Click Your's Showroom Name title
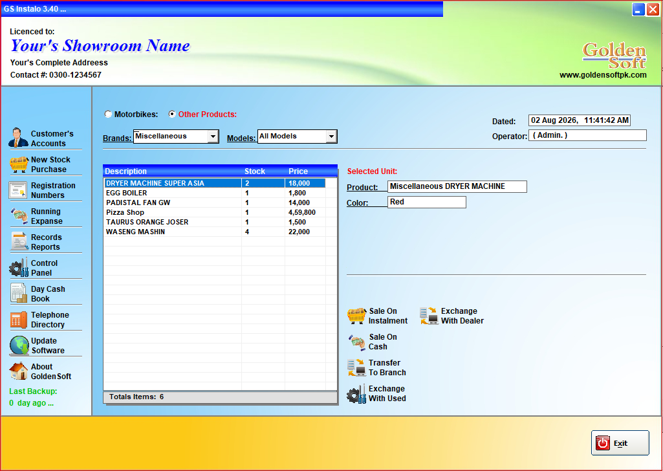This screenshot has height=471, width=663. click(100, 46)
